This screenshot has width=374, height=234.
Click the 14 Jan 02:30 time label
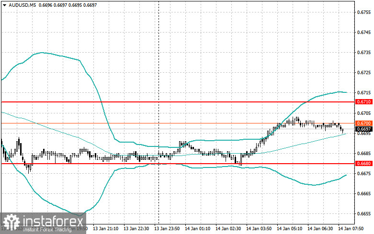point(228,229)
